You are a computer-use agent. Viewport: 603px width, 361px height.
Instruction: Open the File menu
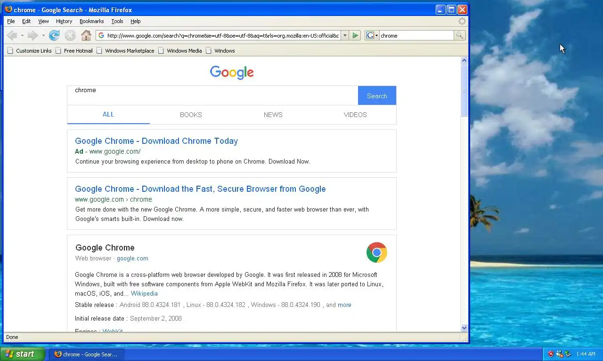[11, 21]
